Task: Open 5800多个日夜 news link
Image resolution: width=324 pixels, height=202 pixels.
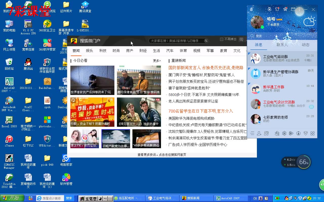Action: 204,95
